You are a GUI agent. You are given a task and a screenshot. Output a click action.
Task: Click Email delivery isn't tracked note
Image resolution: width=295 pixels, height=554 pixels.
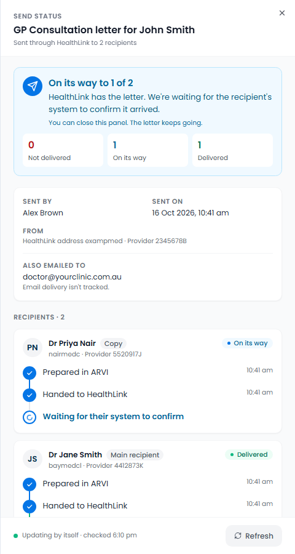[x=66, y=287]
